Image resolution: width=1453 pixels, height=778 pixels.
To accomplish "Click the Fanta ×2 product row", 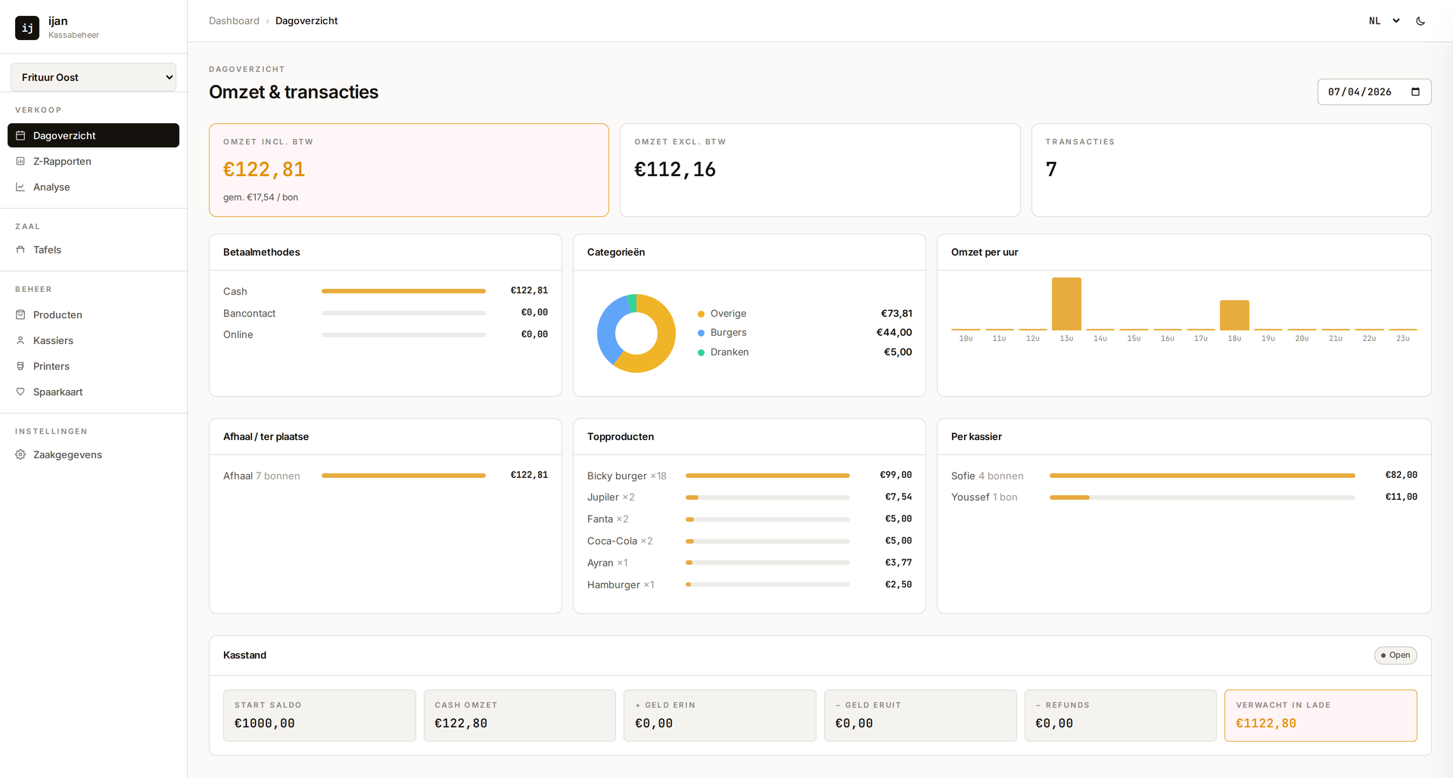I will coord(749,519).
